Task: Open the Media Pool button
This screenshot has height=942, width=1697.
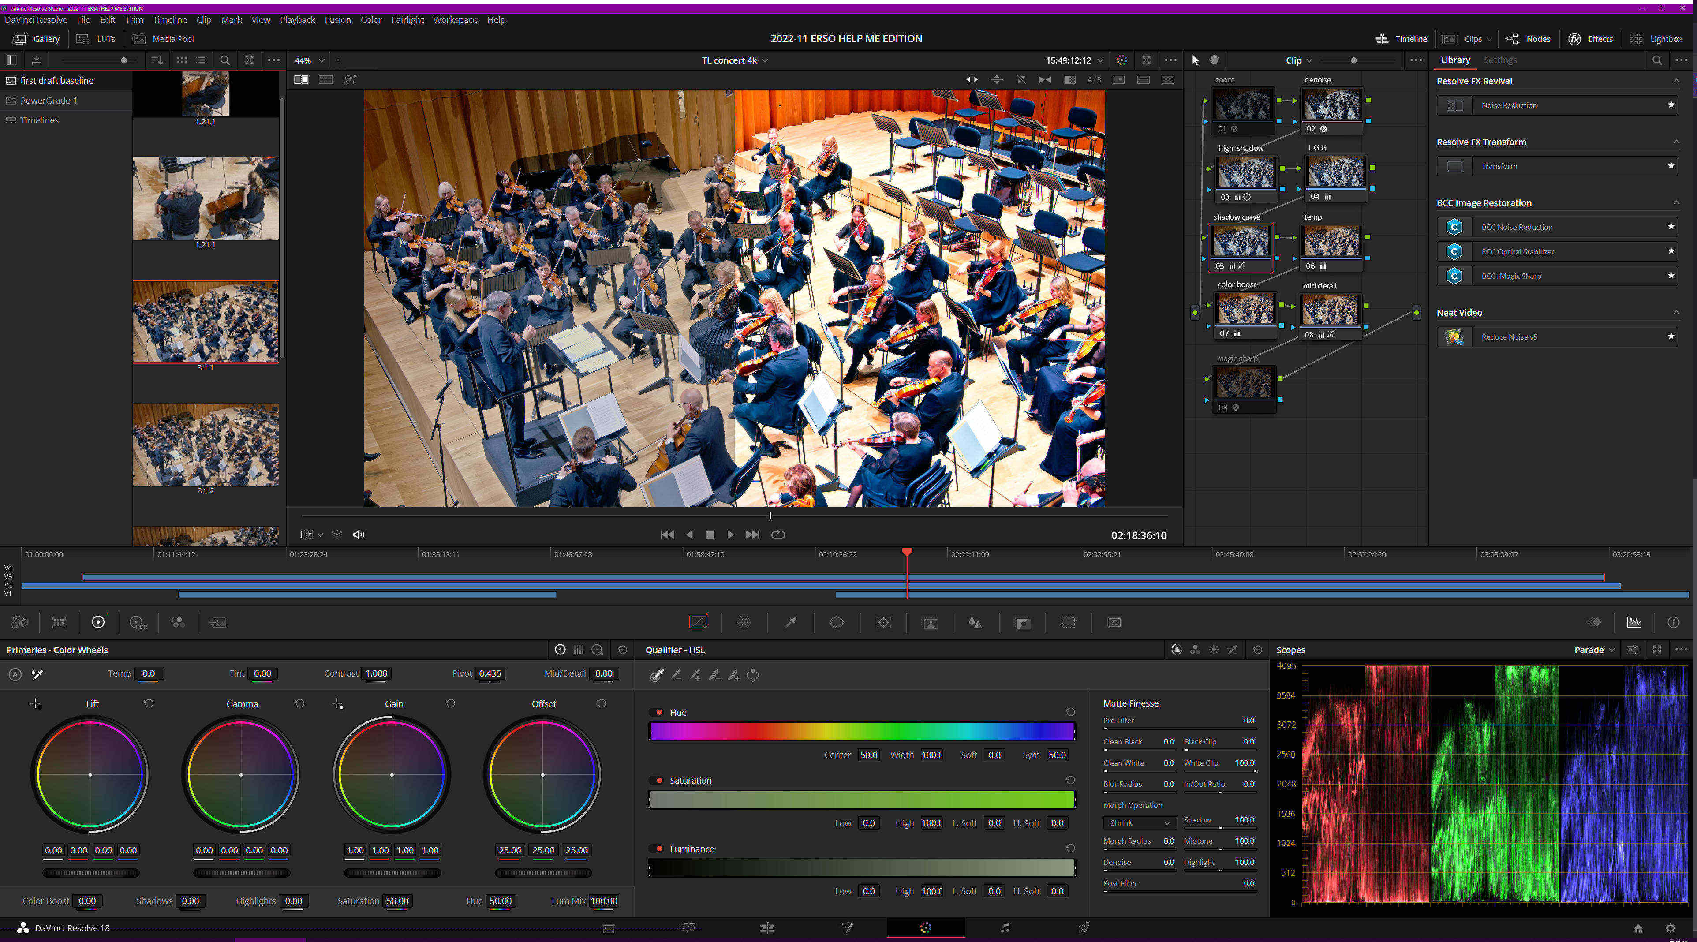Action: coord(163,39)
